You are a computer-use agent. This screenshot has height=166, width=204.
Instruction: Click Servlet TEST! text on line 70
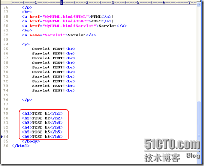click(x=49, y=72)
